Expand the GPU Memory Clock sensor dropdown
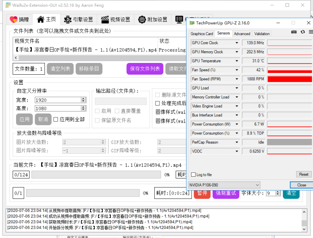Screen dimensions: 313x238 (237, 52)
